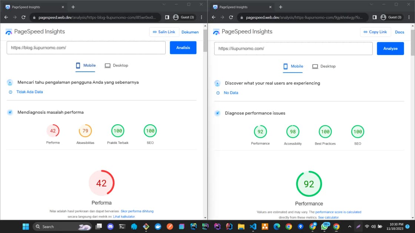Open performance score is calculated link

[x=338, y=212]
